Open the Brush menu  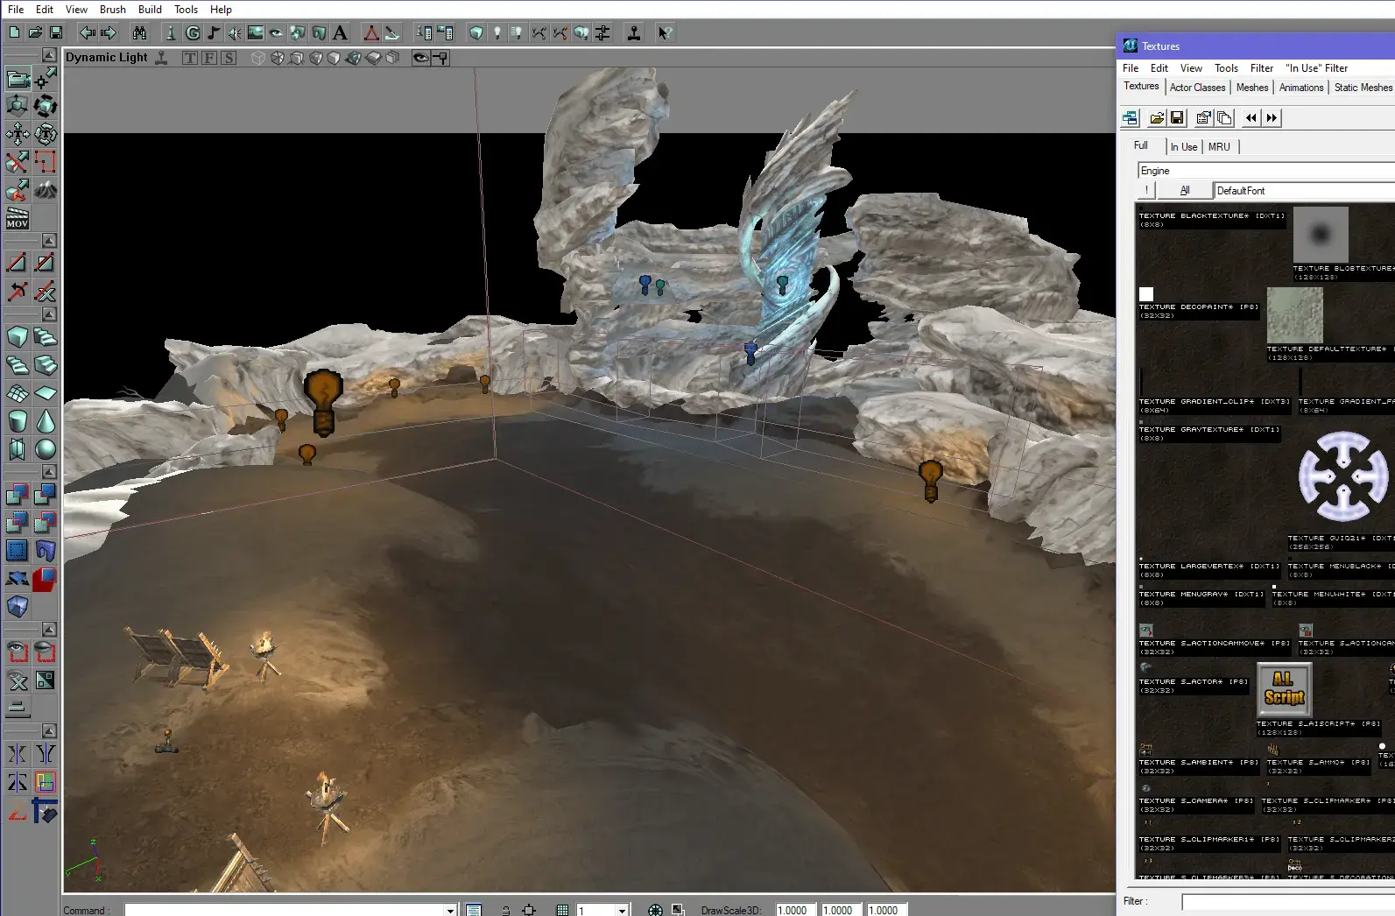[113, 10]
